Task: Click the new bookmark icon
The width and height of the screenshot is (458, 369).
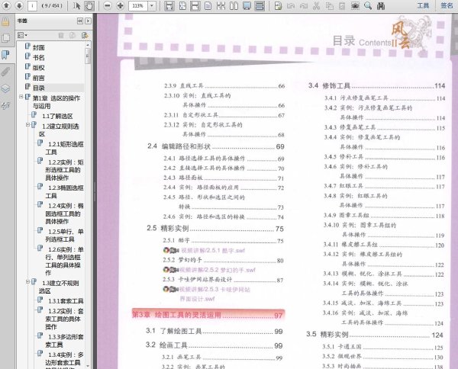Action: click(73, 35)
